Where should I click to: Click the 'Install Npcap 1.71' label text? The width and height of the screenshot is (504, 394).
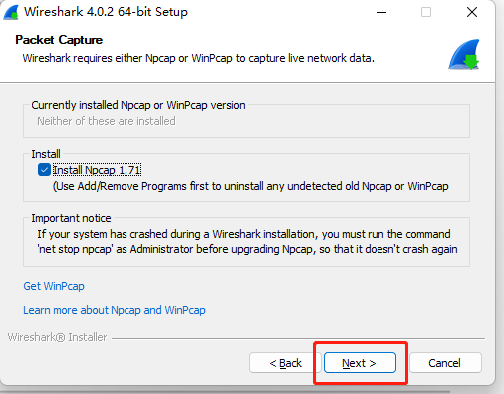click(x=97, y=170)
